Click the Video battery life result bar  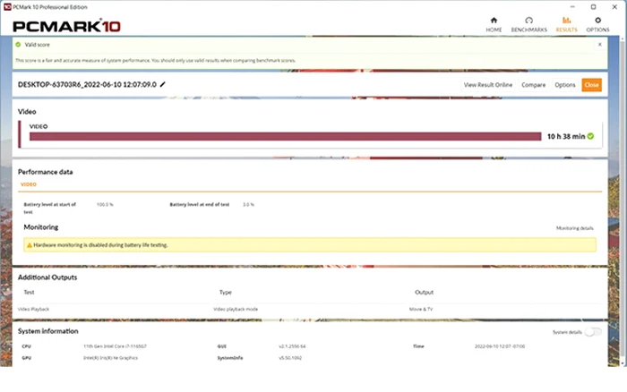[x=285, y=136]
